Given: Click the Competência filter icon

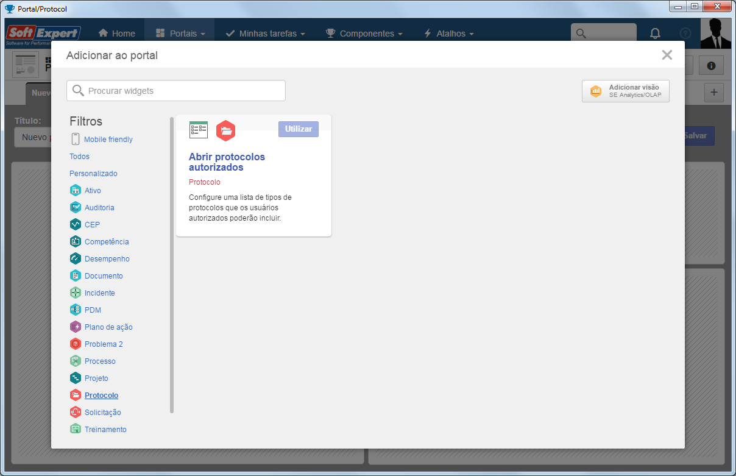Looking at the screenshot, I should pyautogui.click(x=76, y=241).
